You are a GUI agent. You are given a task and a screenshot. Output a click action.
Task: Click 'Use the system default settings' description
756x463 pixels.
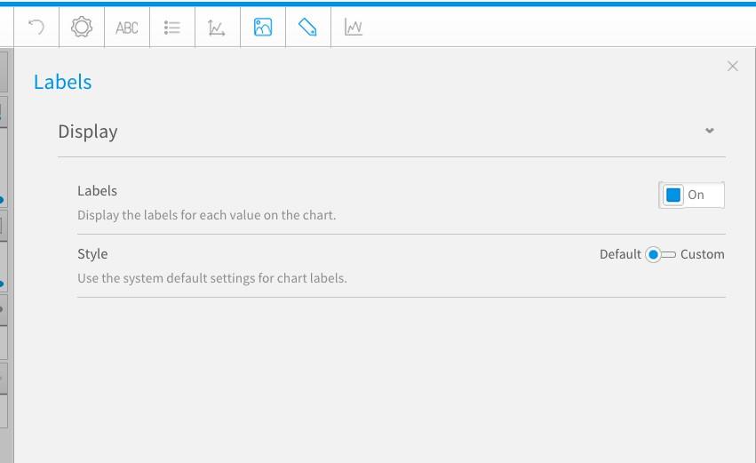point(212,278)
